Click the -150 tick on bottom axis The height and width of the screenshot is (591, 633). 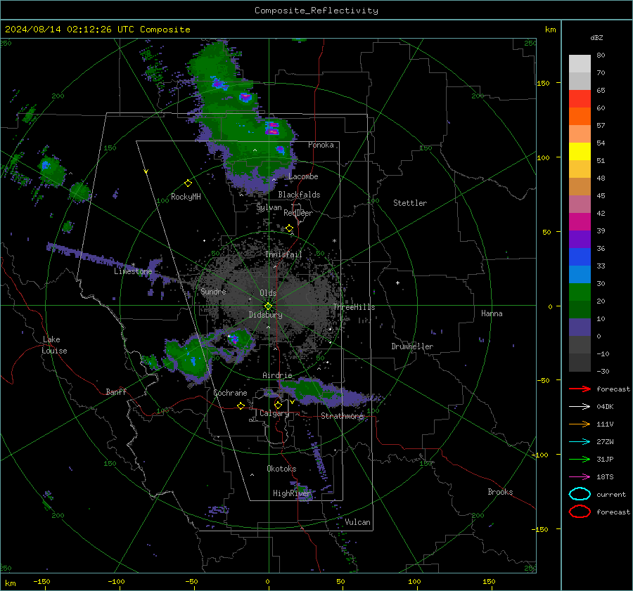click(41, 581)
